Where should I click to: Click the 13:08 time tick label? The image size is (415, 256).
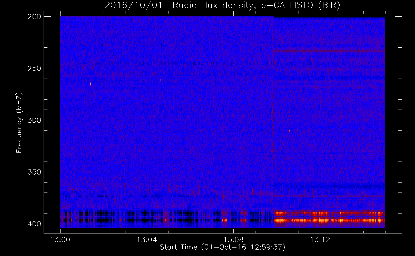tap(233, 240)
